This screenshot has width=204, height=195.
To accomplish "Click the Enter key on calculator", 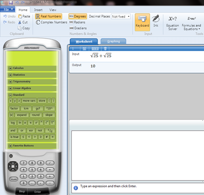I will [x=37, y=192].
